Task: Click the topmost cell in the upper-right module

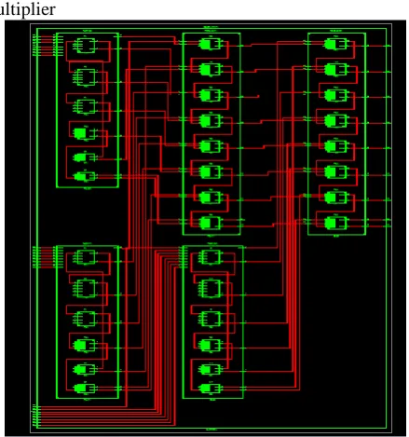Action: pos(335,44)
